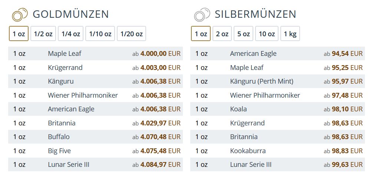Select the silver Kookaburra listing

point(248,151)
